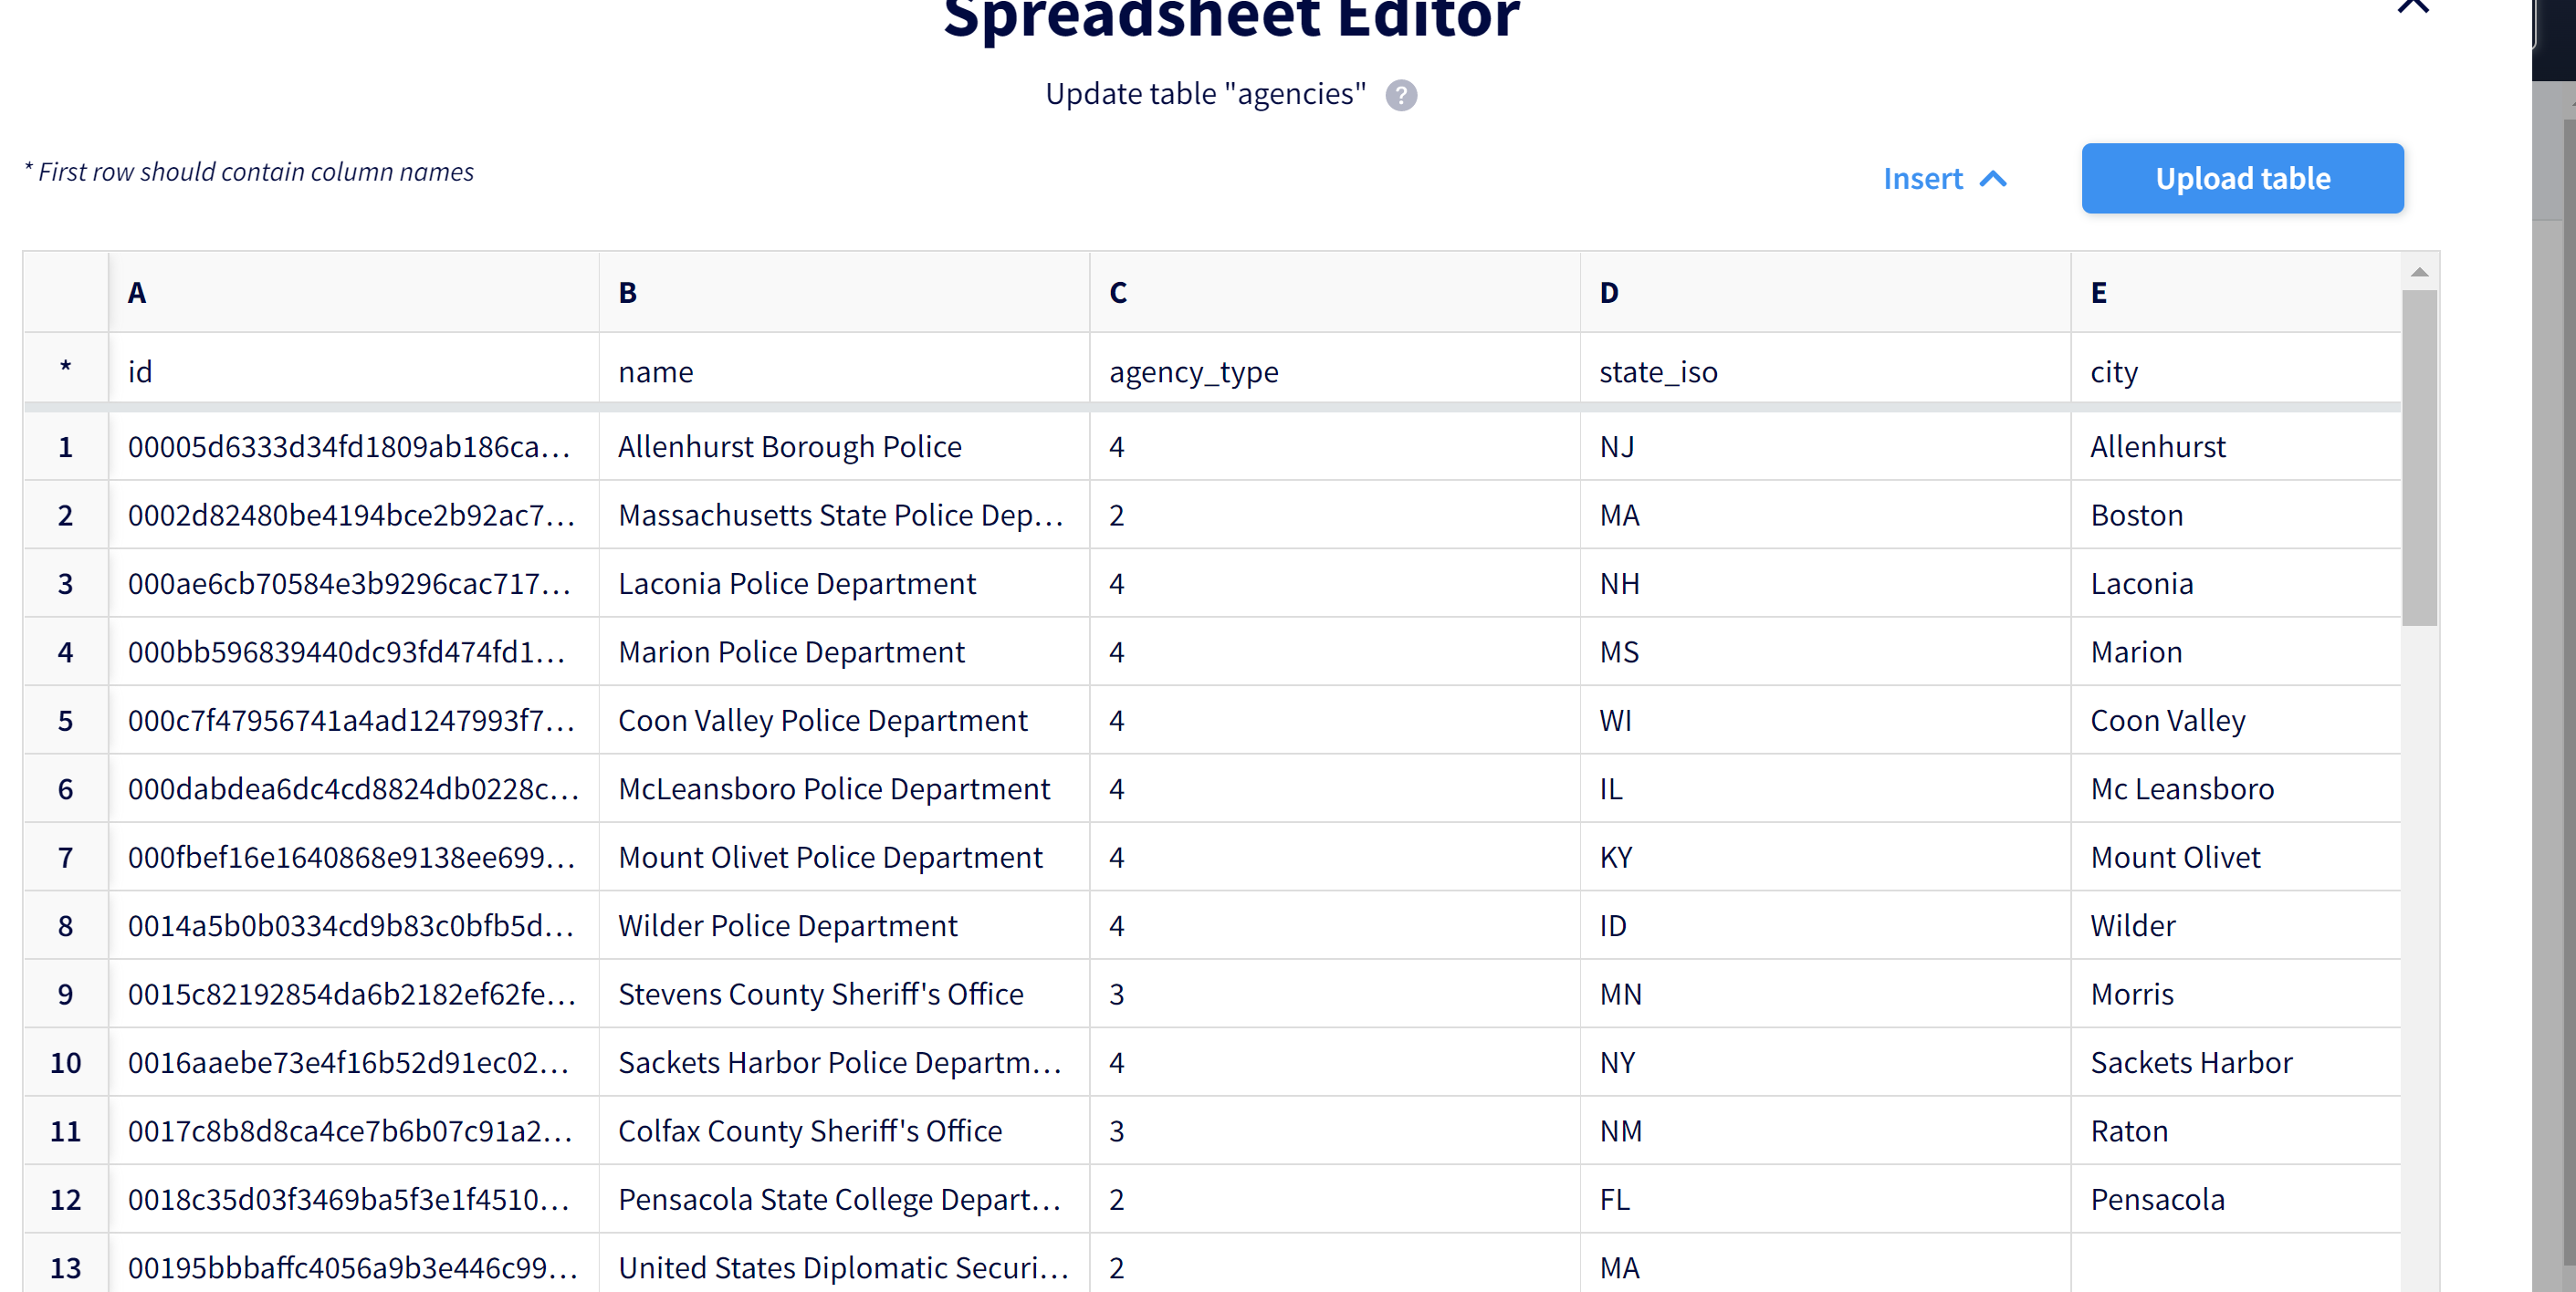Click the state cell 'FL'

(x=1825, y=1199)
